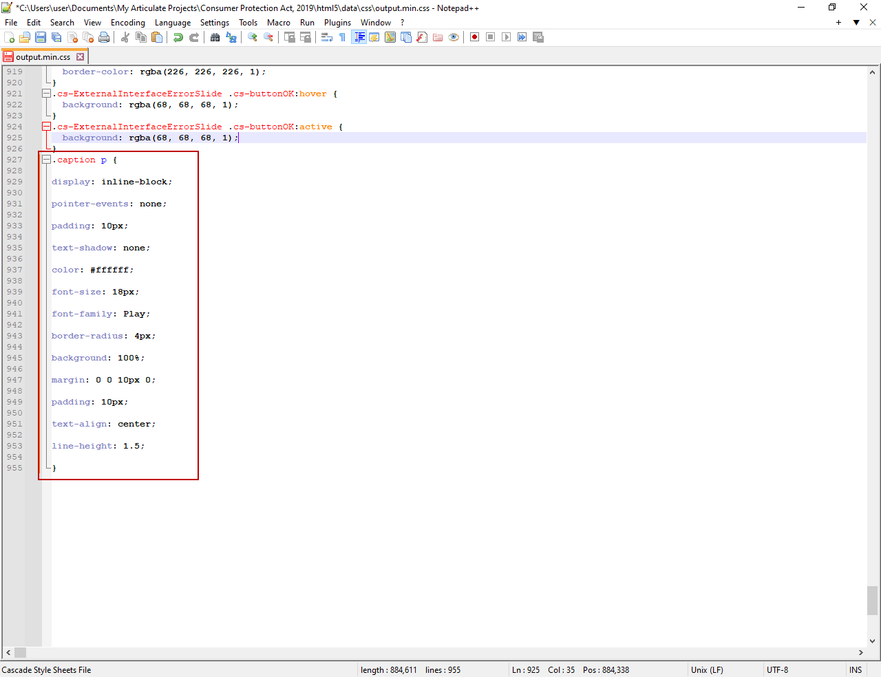
Task: Toggle the indent guide toolbar button
Action: pyautogui.click(x=359, y=37)
